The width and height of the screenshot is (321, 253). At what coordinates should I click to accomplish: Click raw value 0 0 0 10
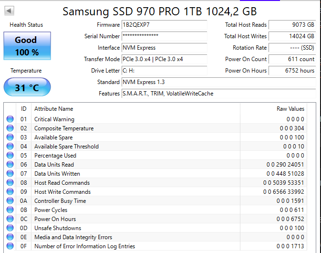293,147
